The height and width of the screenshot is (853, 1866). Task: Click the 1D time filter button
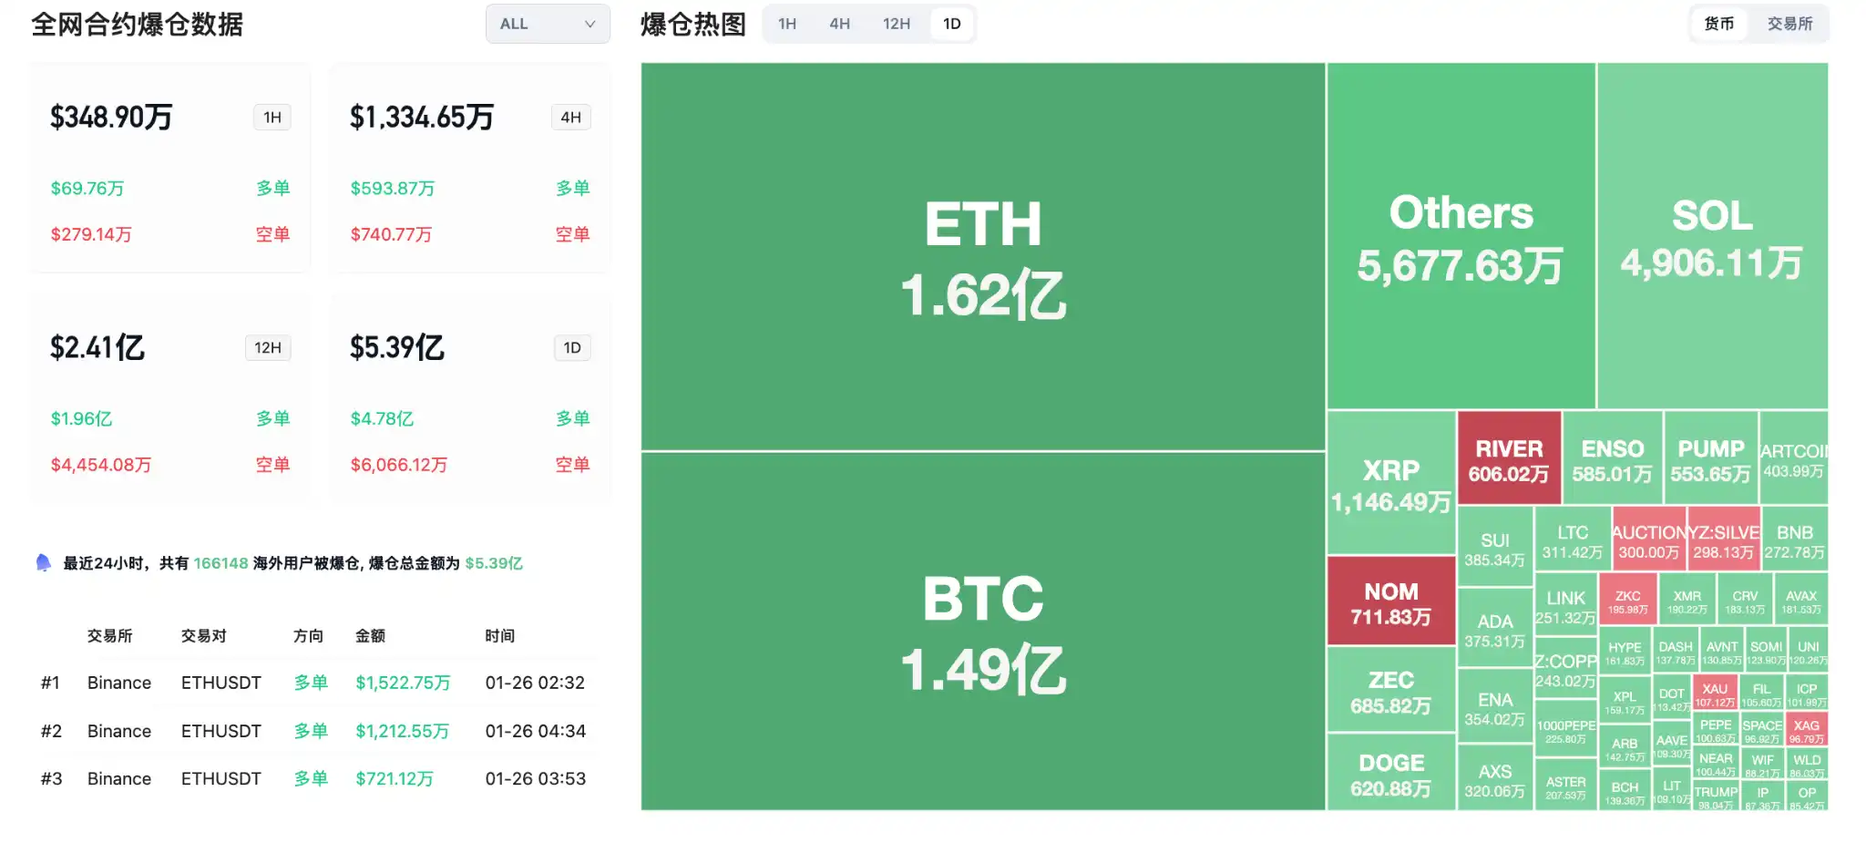[x=951, y=24]
